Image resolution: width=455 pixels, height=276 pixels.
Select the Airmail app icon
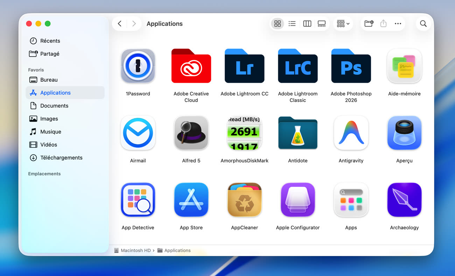pos(138,133)
